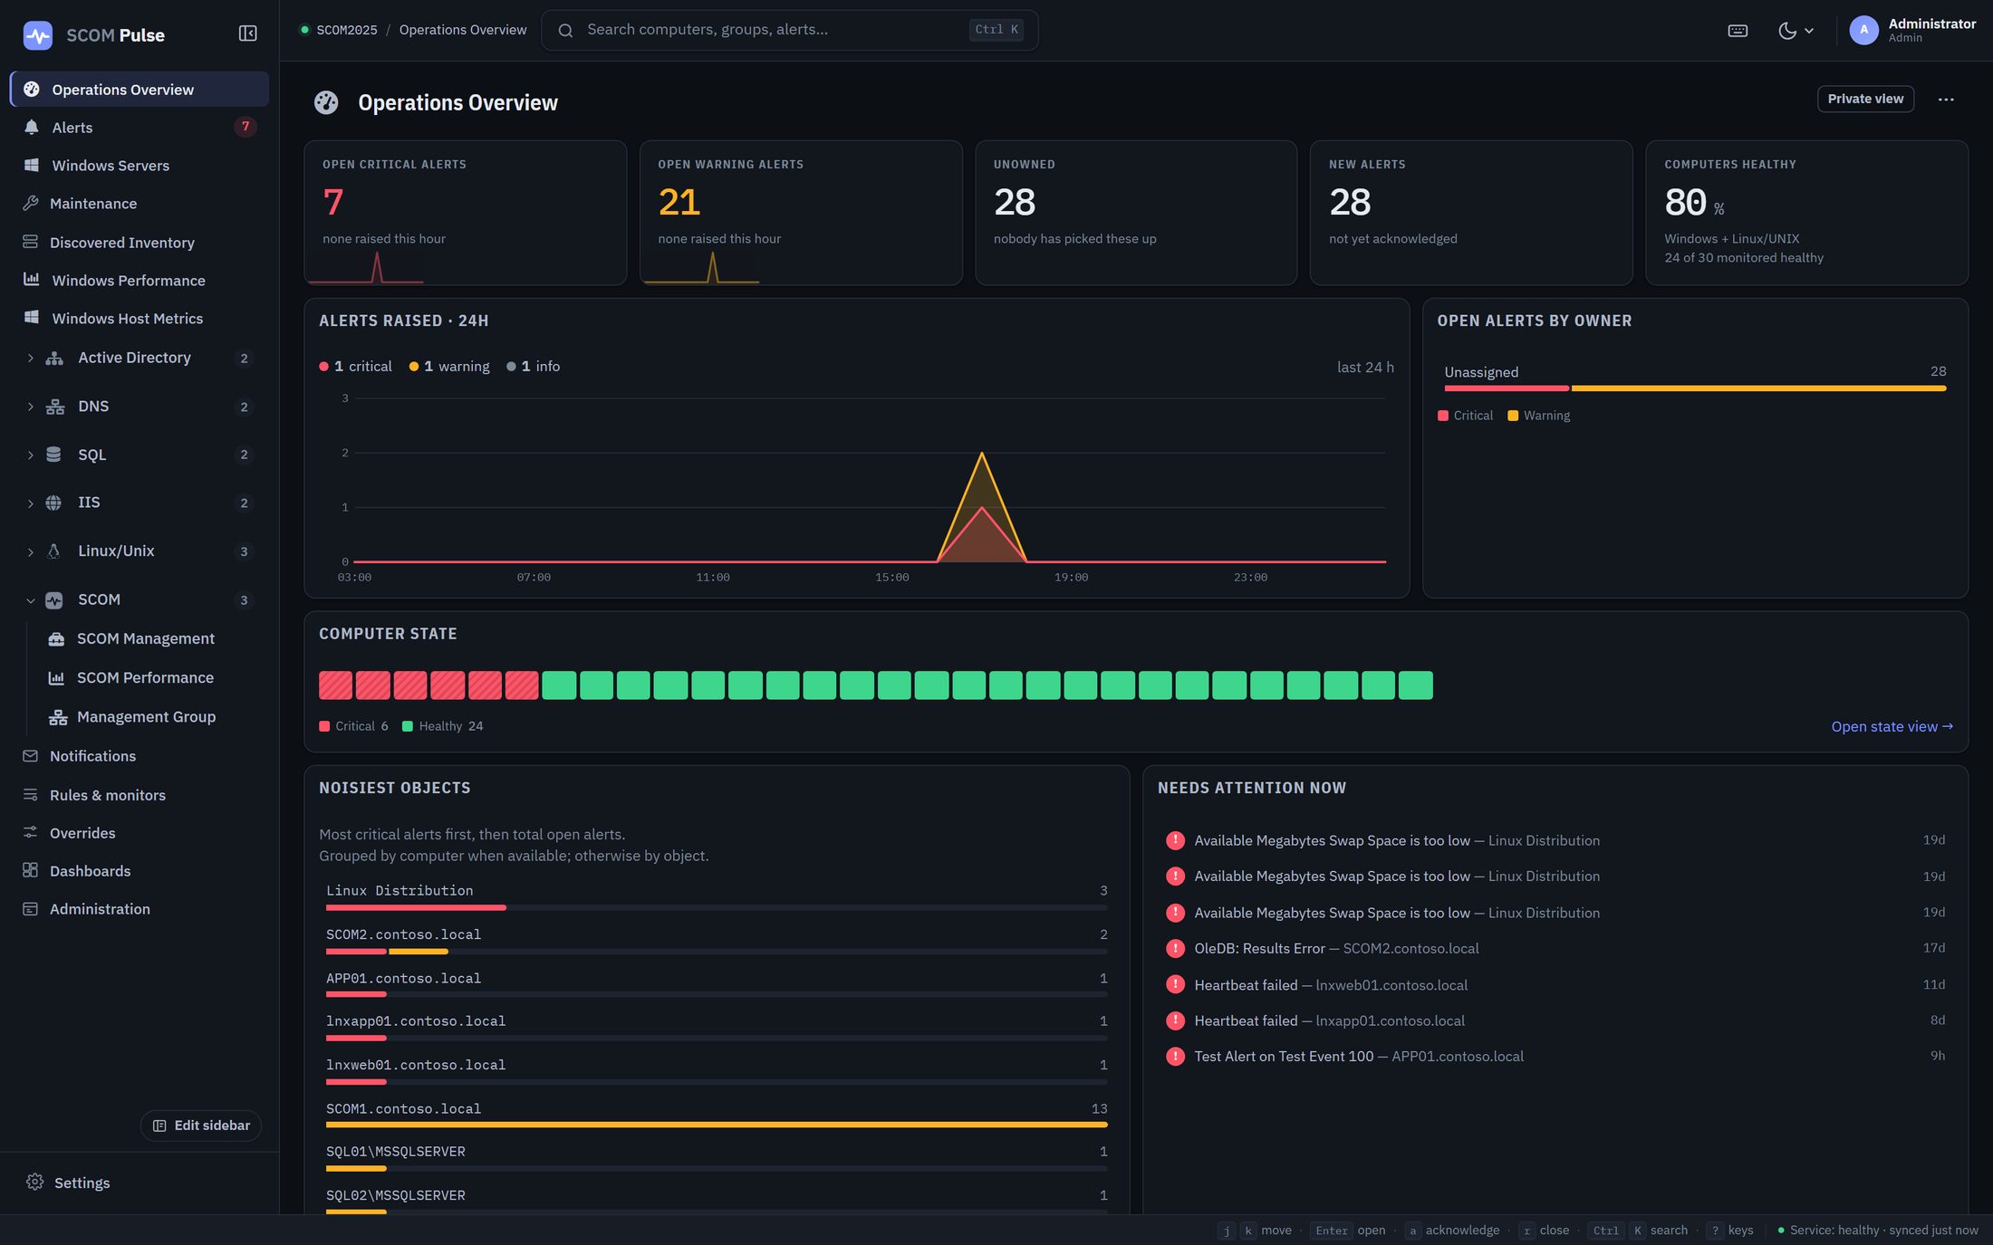Expand the Linux/Unix group chevron
Screen dimensions: 1993x1245
(30, 551)
